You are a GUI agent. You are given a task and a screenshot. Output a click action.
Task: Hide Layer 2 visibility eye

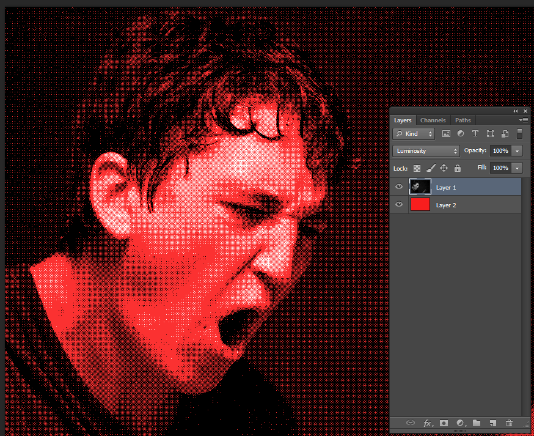[399, 204]
